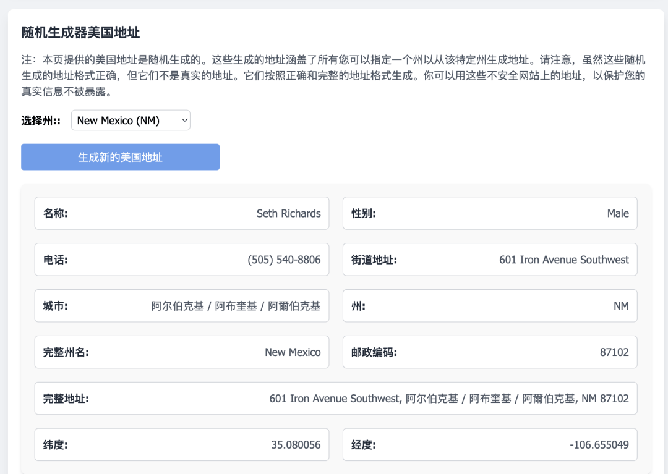
Task: Select New Mexico (NM) from the state dropdown
Action: click(x=130, y=120)
